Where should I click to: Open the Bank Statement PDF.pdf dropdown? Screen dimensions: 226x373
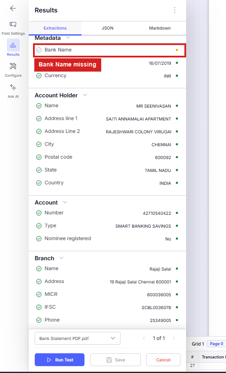coord(78,338)
